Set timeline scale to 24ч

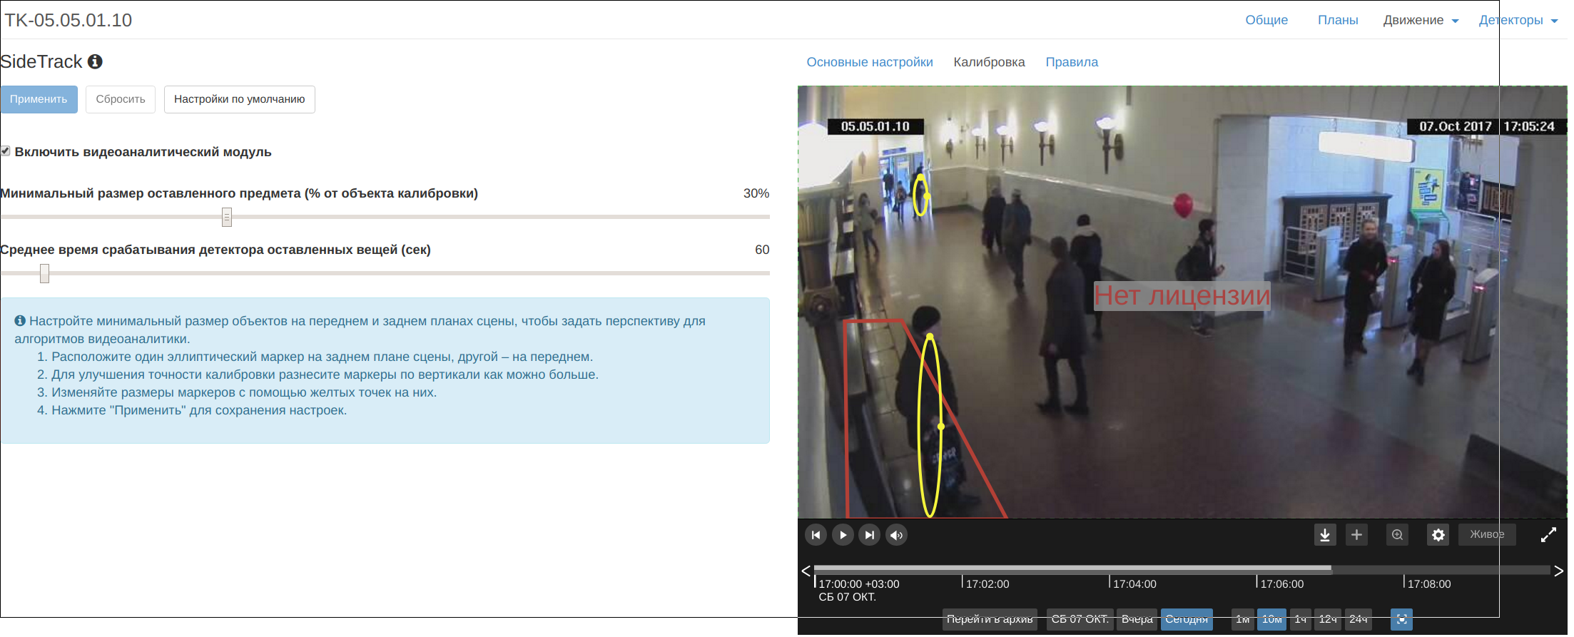click(1359, 619)
